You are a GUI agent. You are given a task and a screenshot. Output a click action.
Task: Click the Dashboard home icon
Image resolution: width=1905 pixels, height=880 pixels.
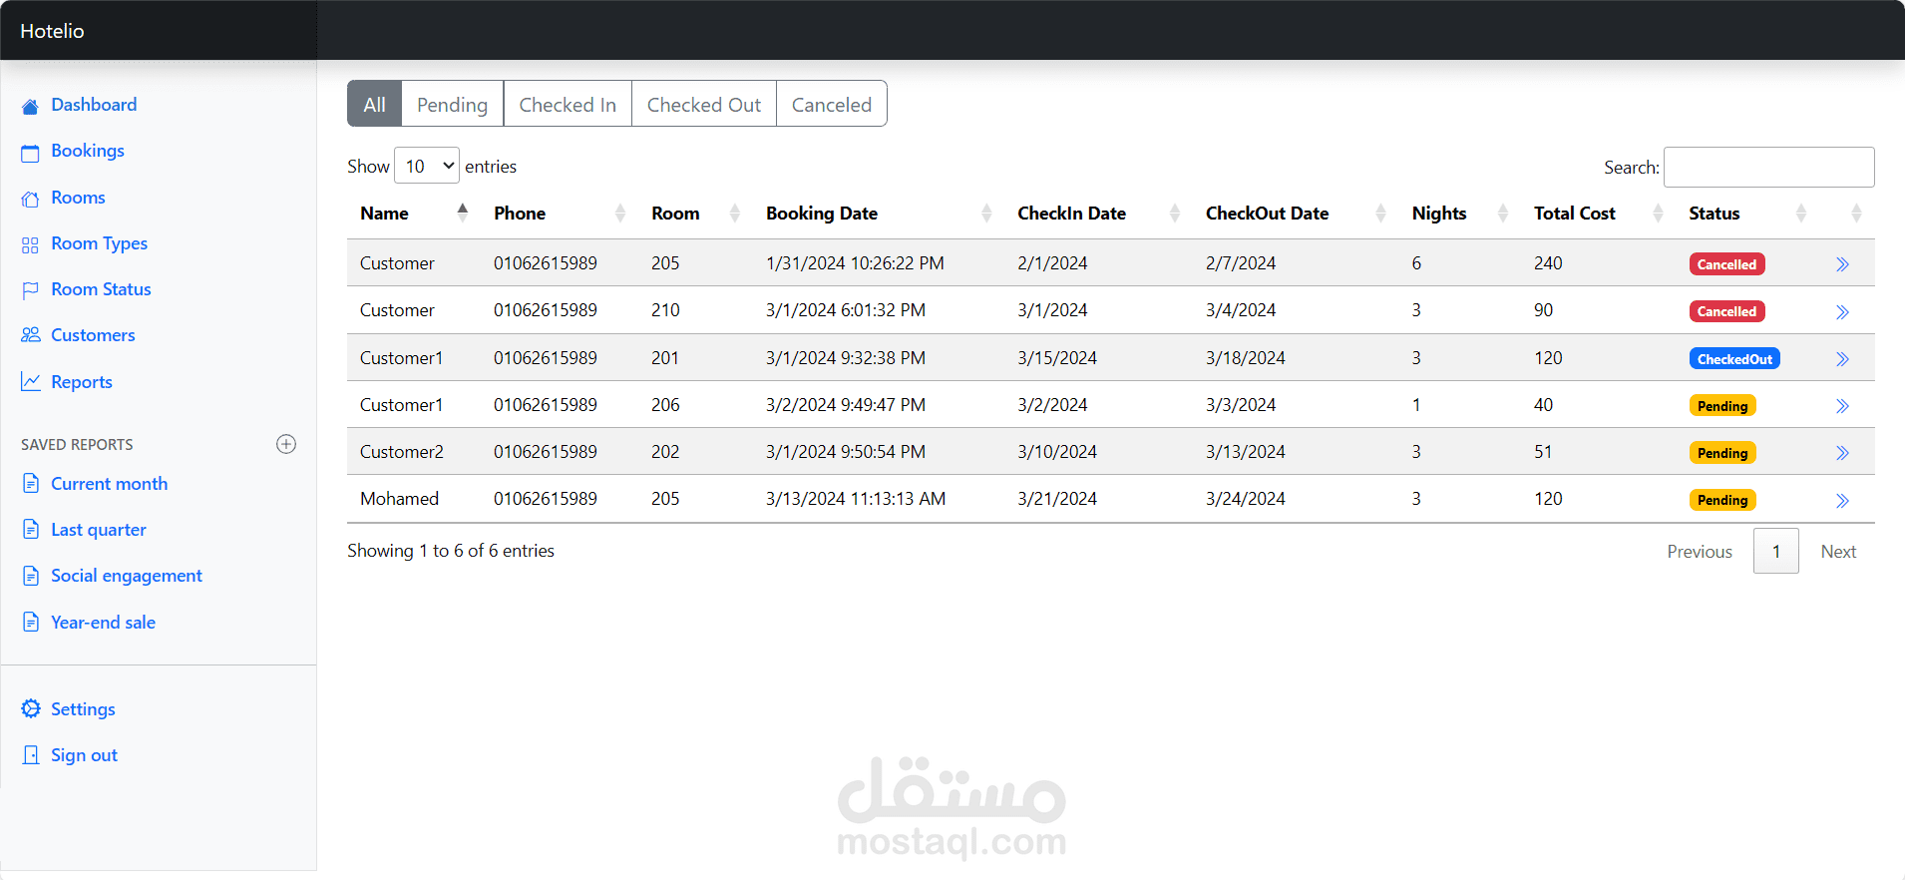tap(31, 106)
